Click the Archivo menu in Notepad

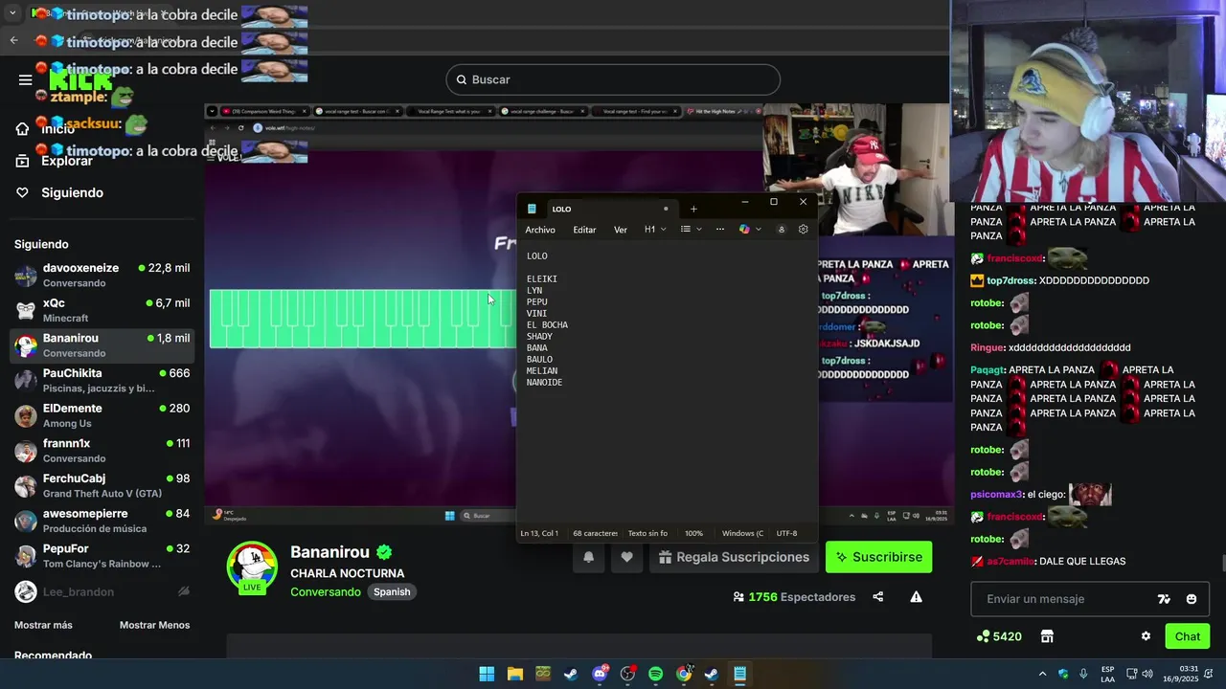point(540,230)
